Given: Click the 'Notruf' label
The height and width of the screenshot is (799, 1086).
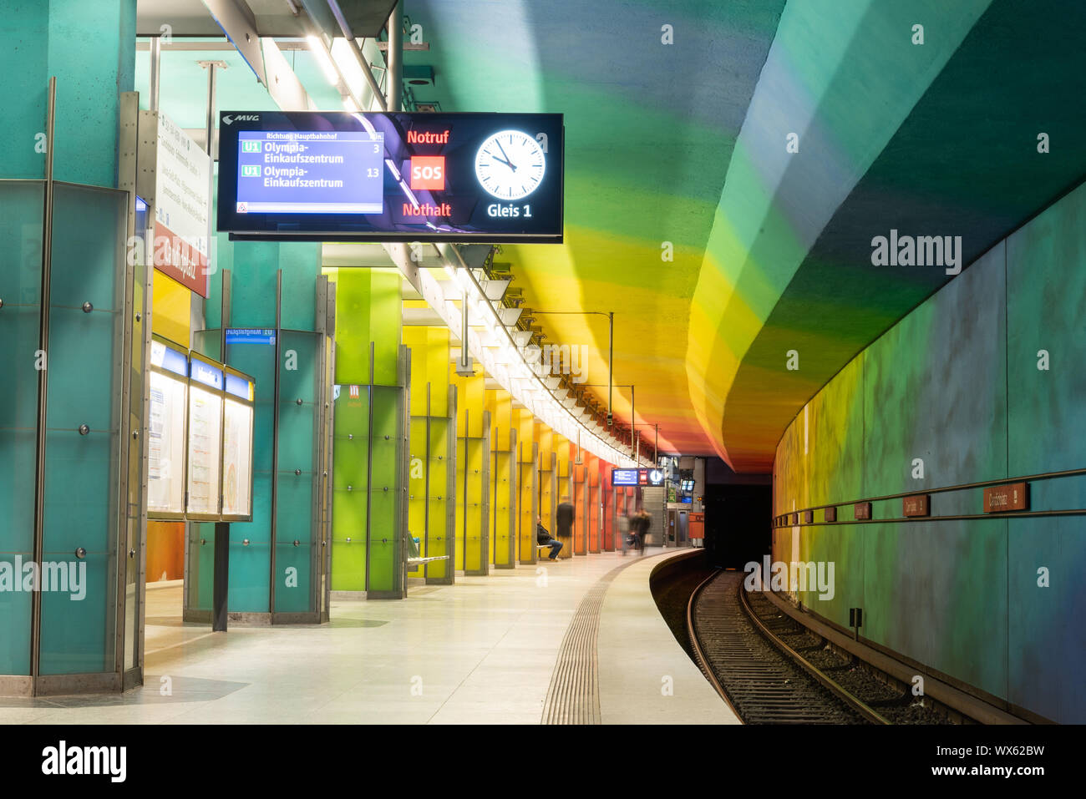Looking at the screenshot, I should point(427,137).
